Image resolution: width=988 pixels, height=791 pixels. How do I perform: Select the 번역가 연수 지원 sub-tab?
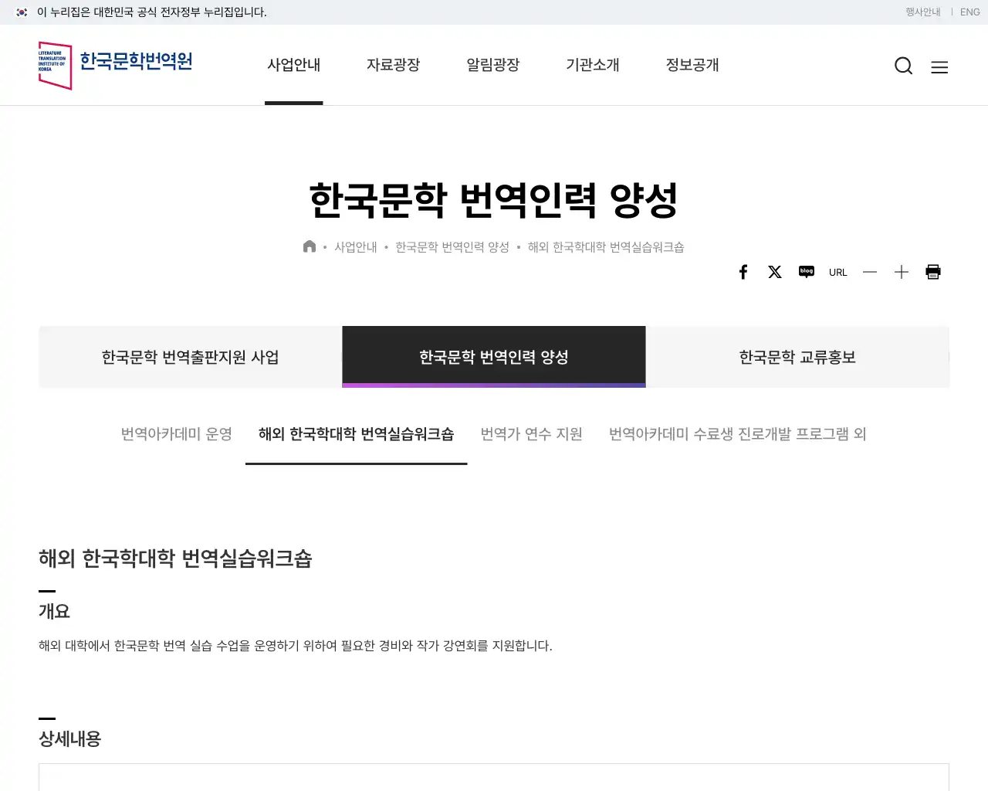pyautogui.click(x=531, y=434)
